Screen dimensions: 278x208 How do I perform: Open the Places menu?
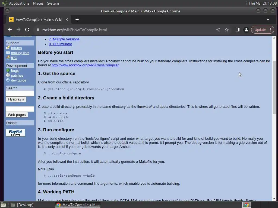[38, 3]
